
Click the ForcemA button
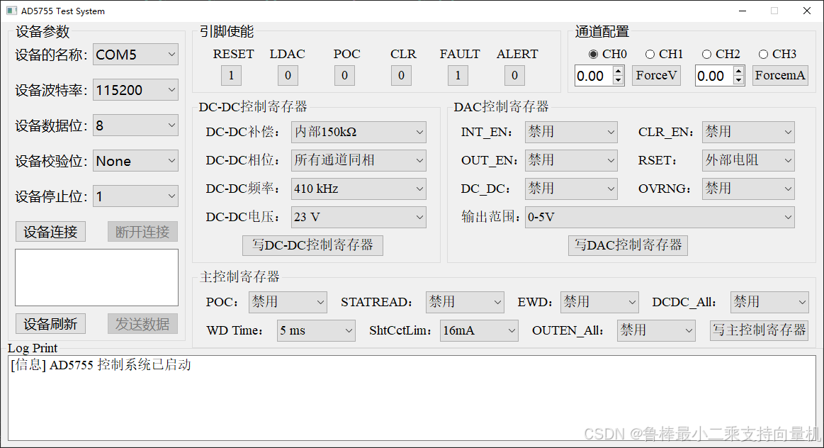pos(780,76)
